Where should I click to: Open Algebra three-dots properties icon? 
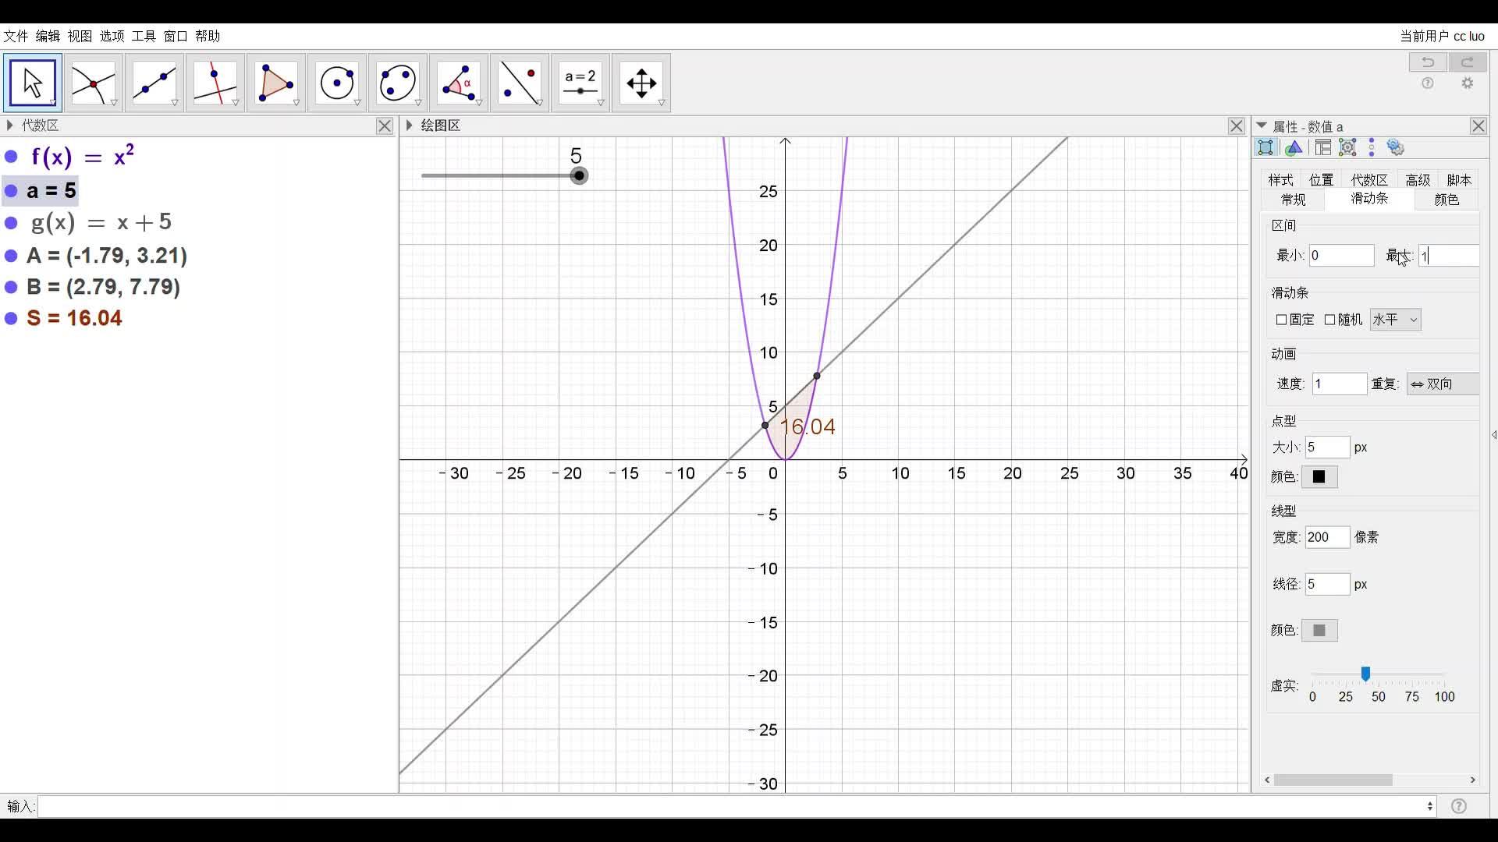point(1372,147)
